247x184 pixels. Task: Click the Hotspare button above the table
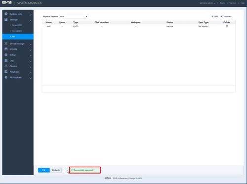point(226,16)
